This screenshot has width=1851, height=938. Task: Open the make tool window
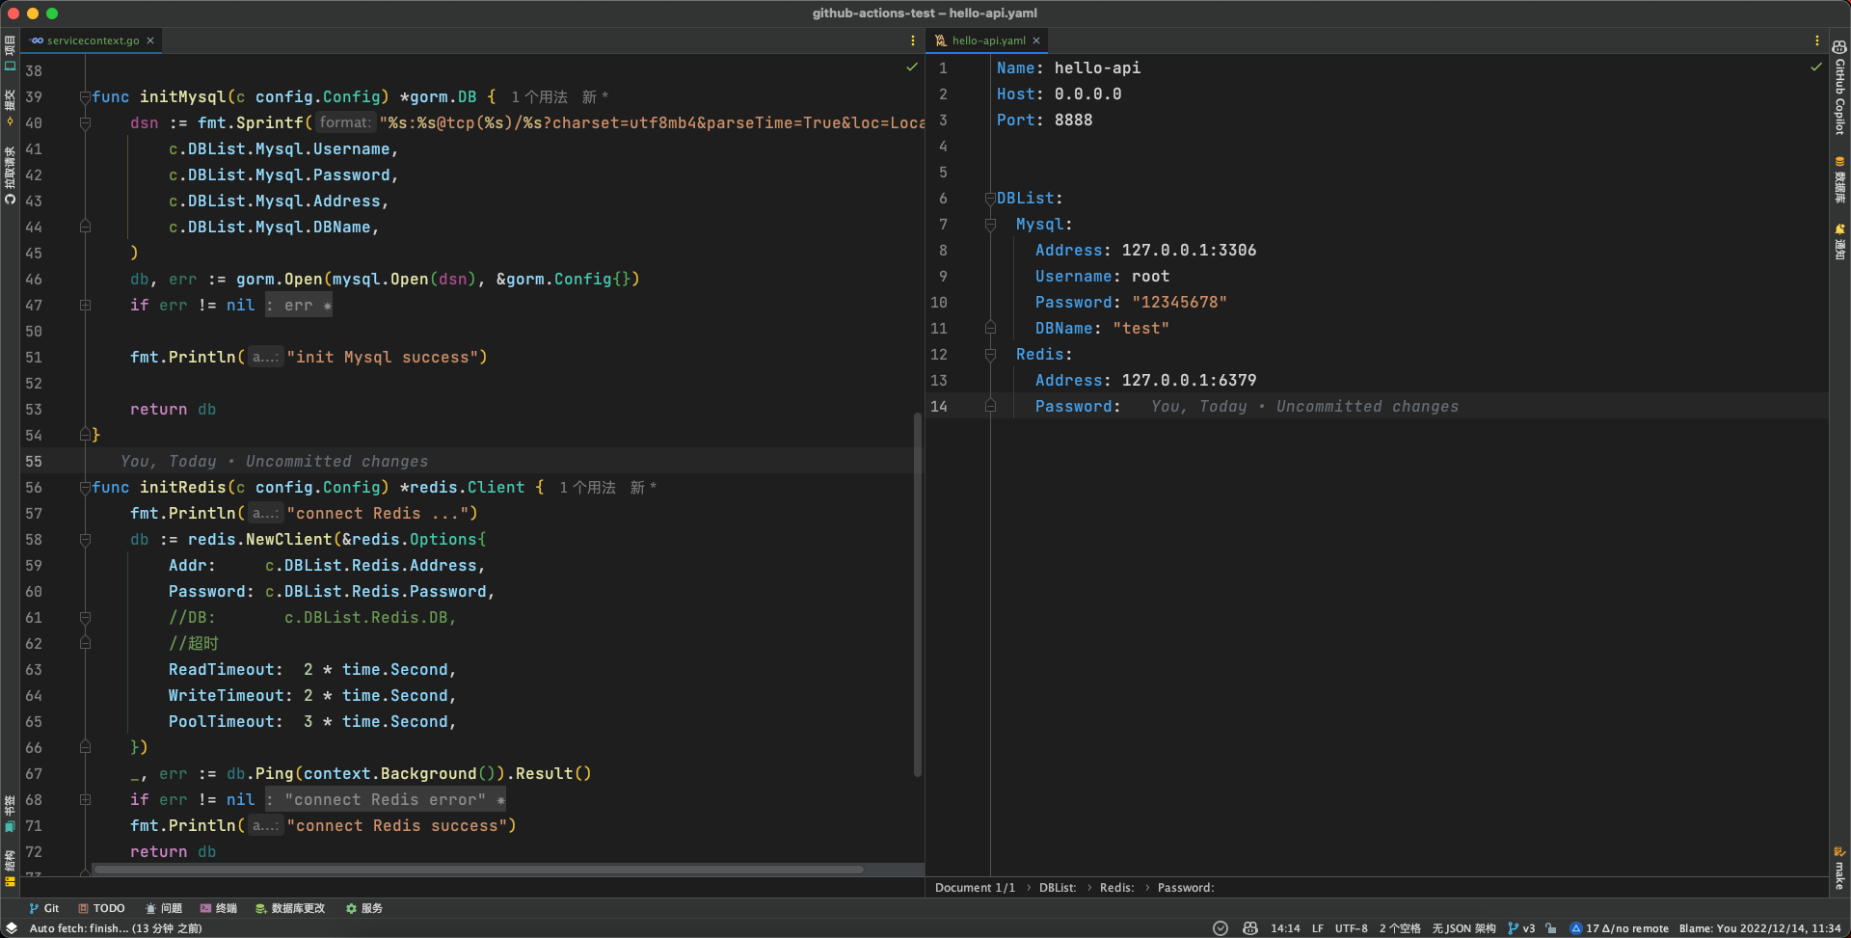1839,868
